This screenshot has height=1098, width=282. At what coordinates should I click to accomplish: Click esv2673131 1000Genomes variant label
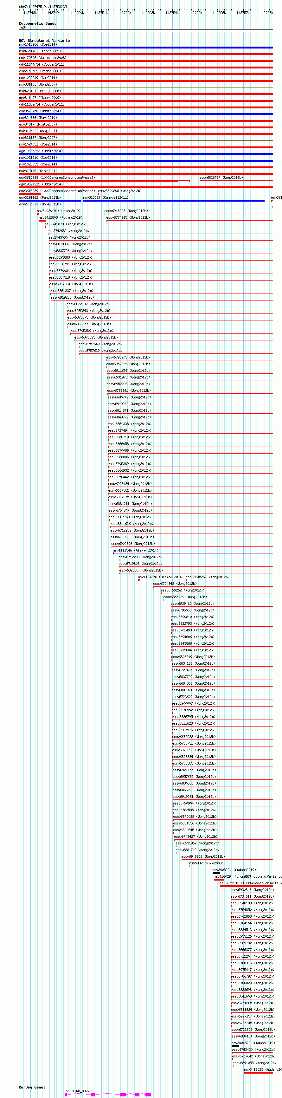(x=251, y=883)
